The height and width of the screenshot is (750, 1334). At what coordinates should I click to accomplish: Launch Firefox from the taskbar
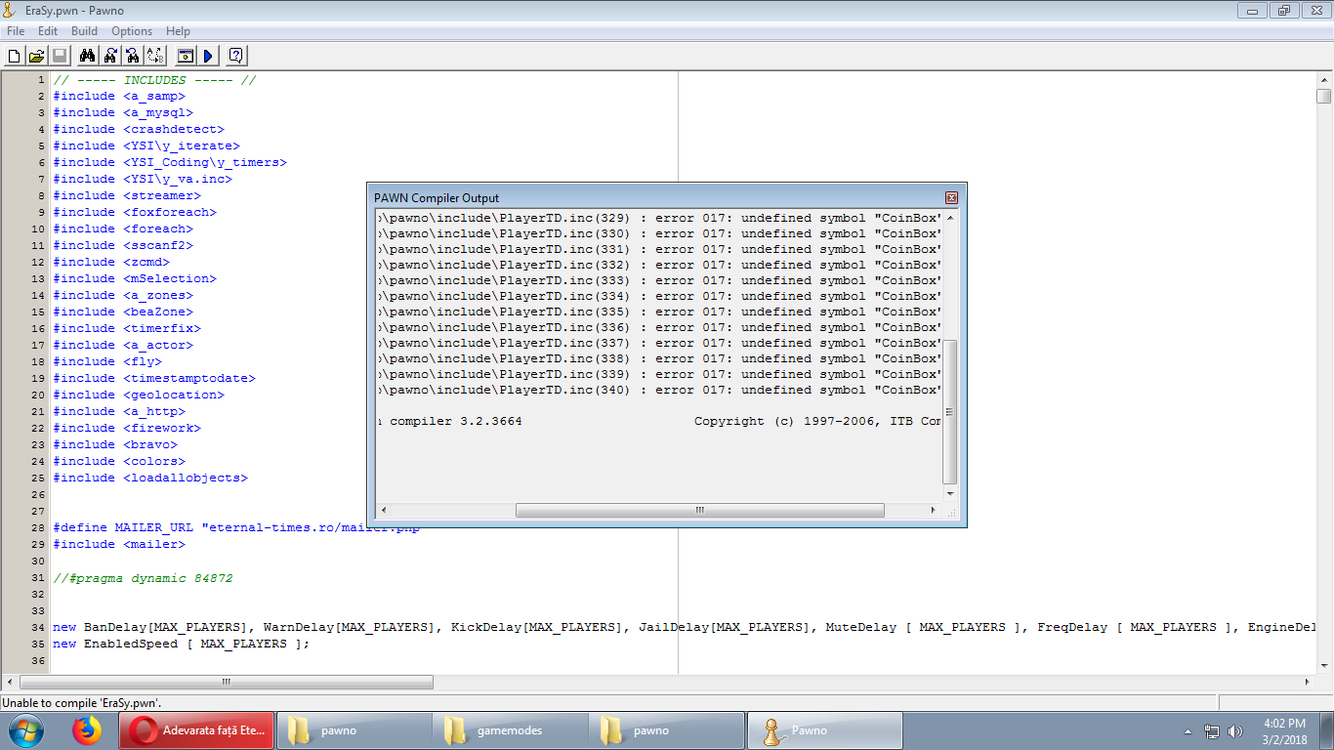[x=87, y=729]
